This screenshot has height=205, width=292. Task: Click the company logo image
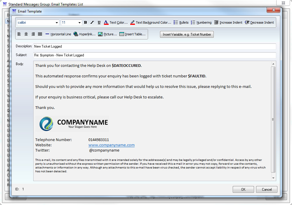[x=72, y=124]
